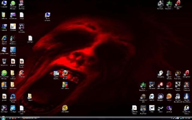The width and height of the screenshot is (192, 120).
Task: Launch Left 4 Dead
Action: [160, 85]
